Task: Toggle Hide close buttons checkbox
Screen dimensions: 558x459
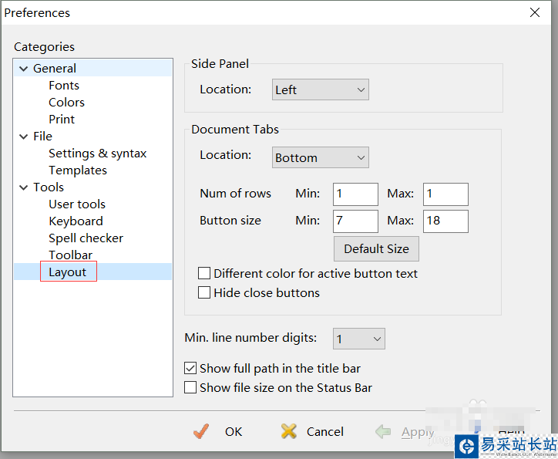Action: coord(204,292)
